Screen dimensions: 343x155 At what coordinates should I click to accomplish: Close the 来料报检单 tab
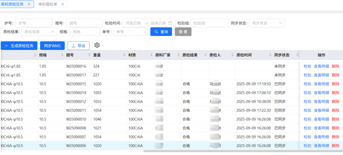[x=63, y=4]
